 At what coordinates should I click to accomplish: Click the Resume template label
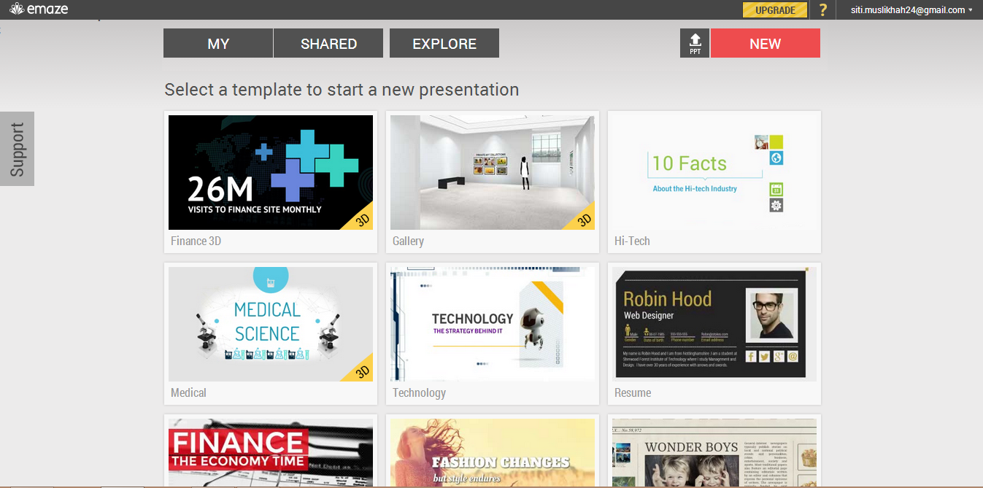point(633,392)
